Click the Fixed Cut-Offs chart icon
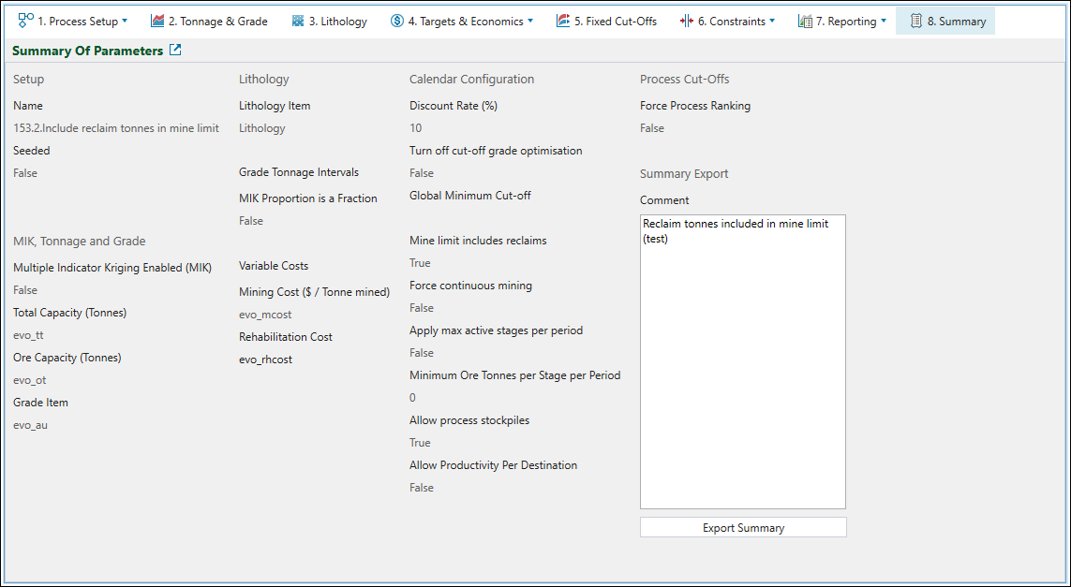The width and height of the screenshot is (1071, 587). click(563, 21)
